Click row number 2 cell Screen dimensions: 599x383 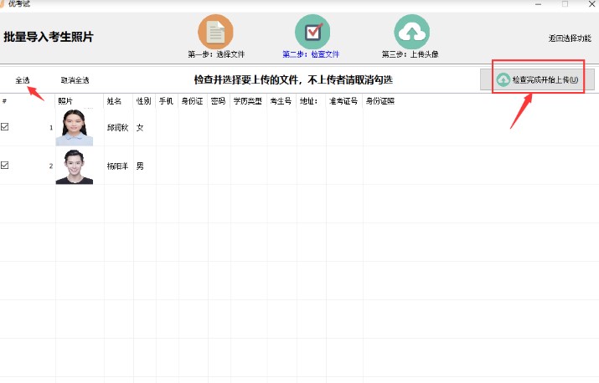51,166
